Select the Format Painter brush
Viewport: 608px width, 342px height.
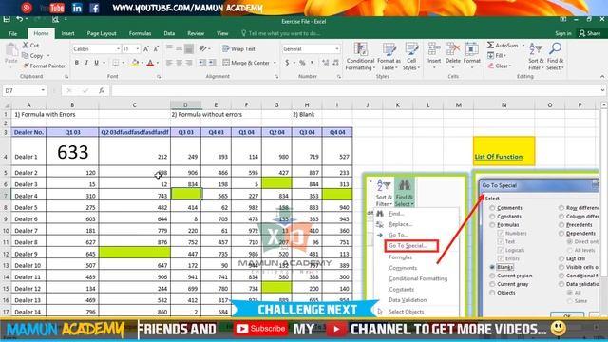click(26, 66)
